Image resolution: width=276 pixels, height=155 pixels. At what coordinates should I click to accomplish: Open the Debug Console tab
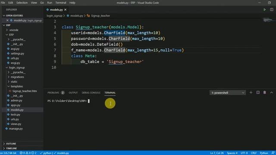click(91, 93)
